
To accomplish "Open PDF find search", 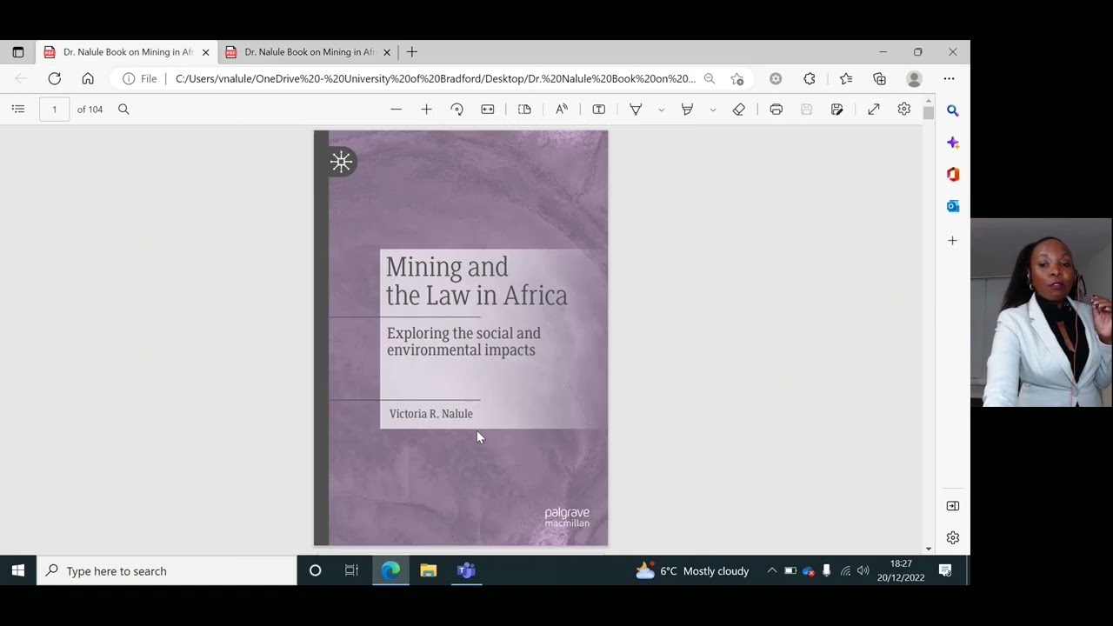I will pyautogui.click(x=123, y=109).
